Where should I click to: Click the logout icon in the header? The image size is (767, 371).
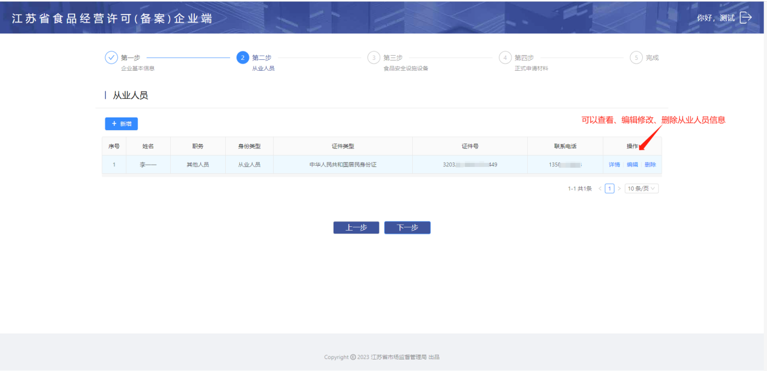(746, 18)
